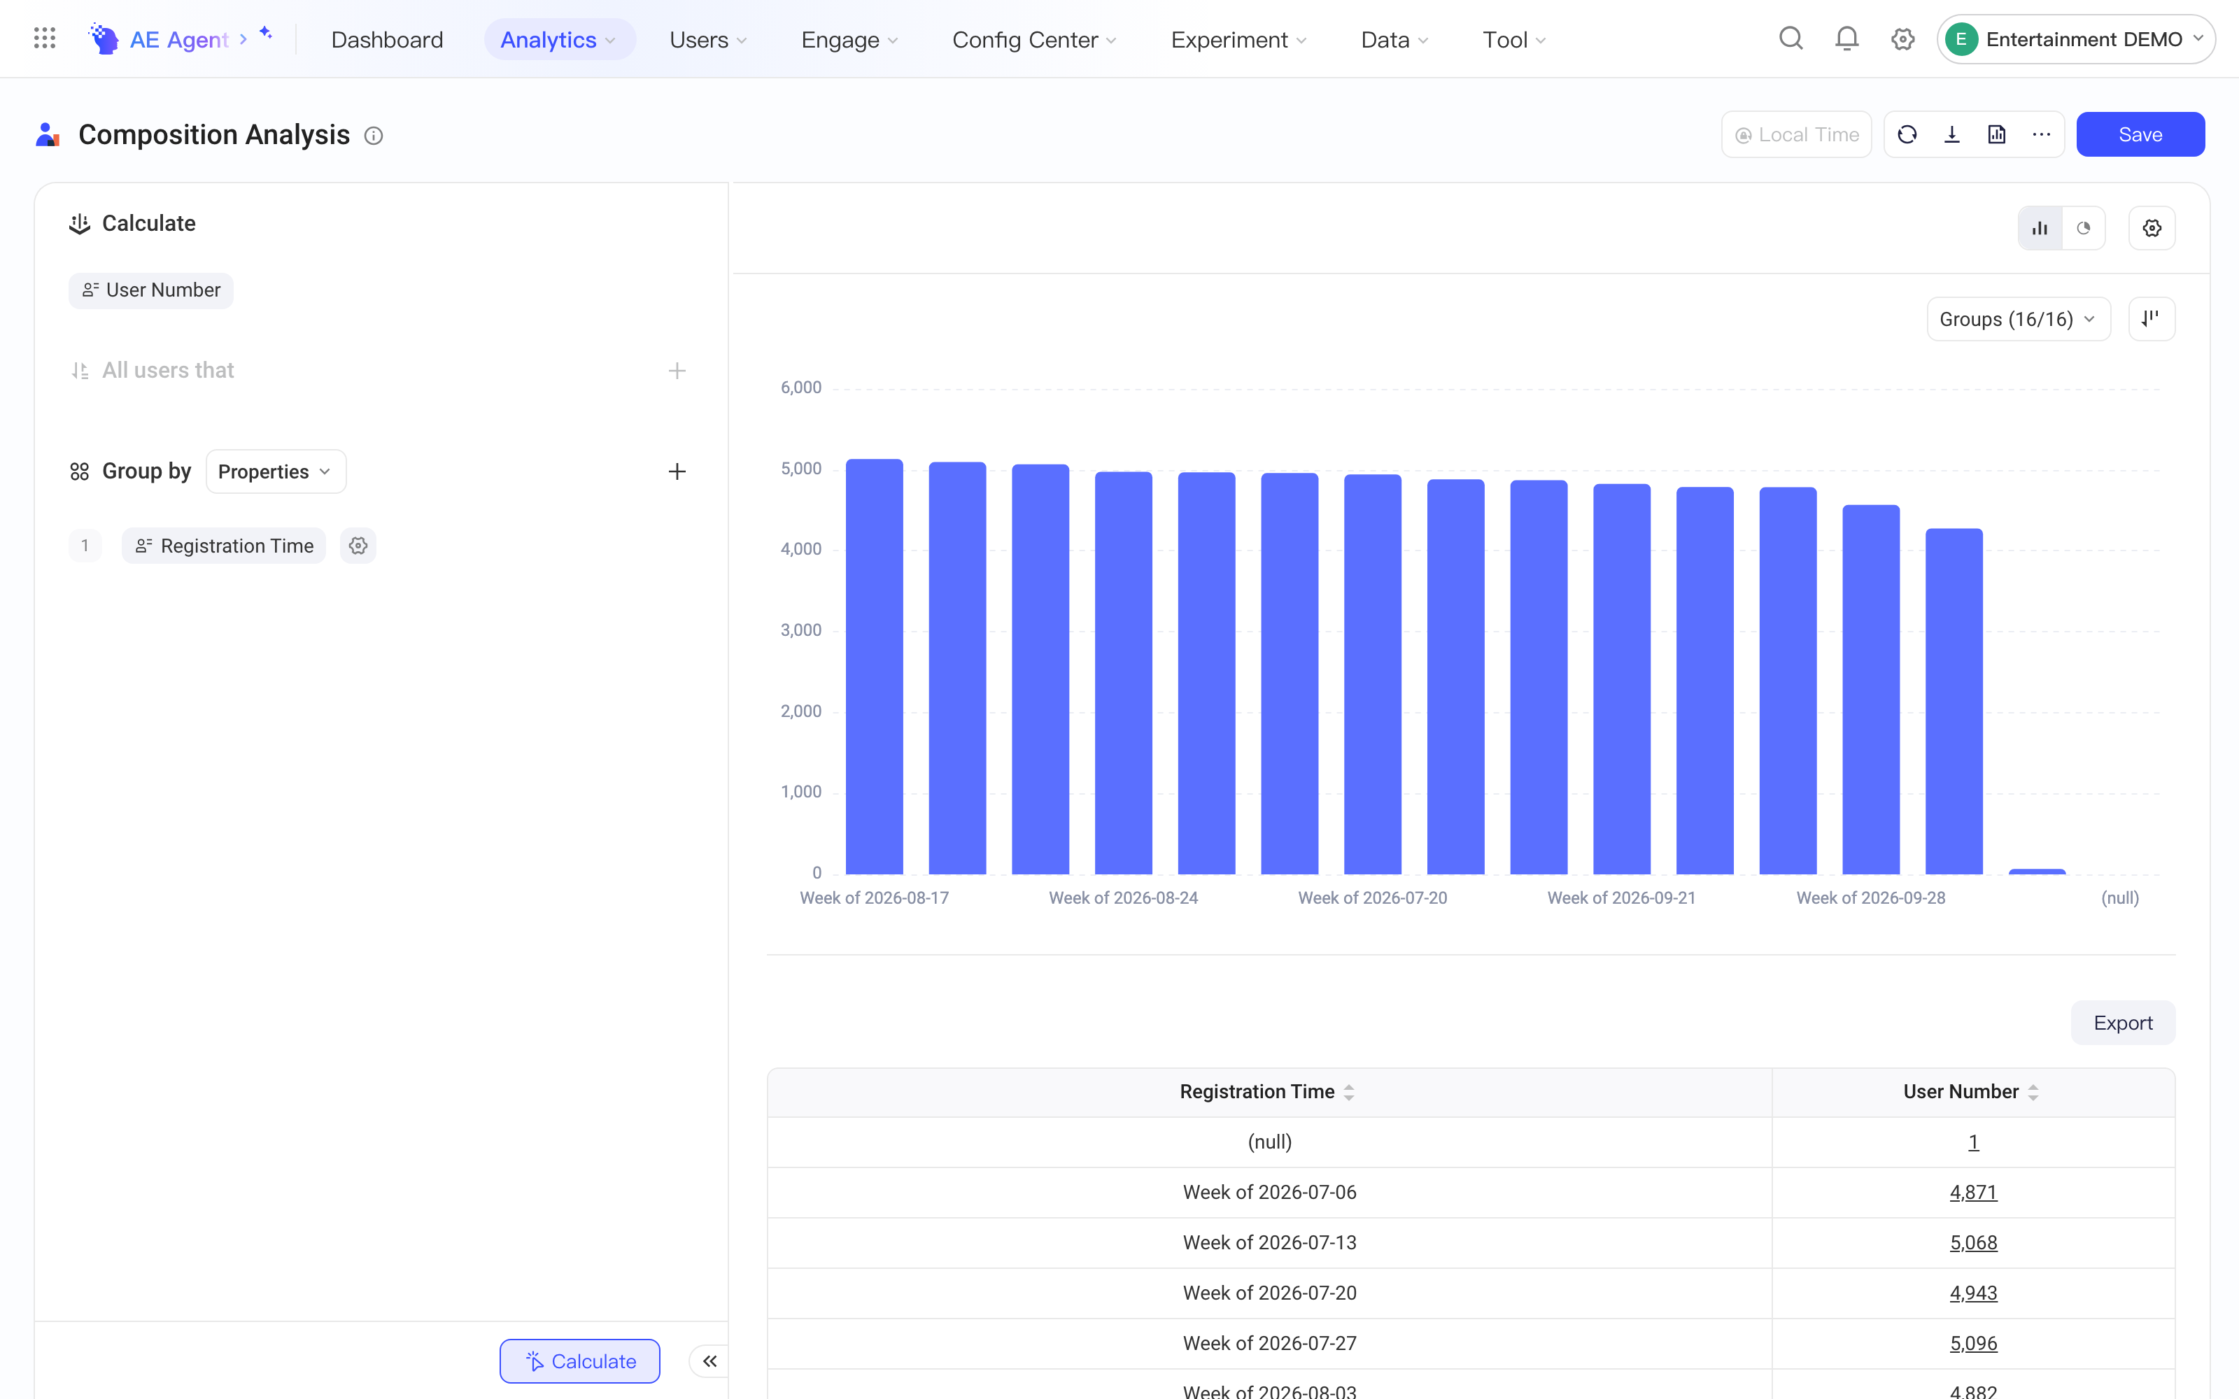Open the three-dots more options menu
Image resolution: width=2239 pixels, height=1399 pixels.
click(x=2042, y=135)
